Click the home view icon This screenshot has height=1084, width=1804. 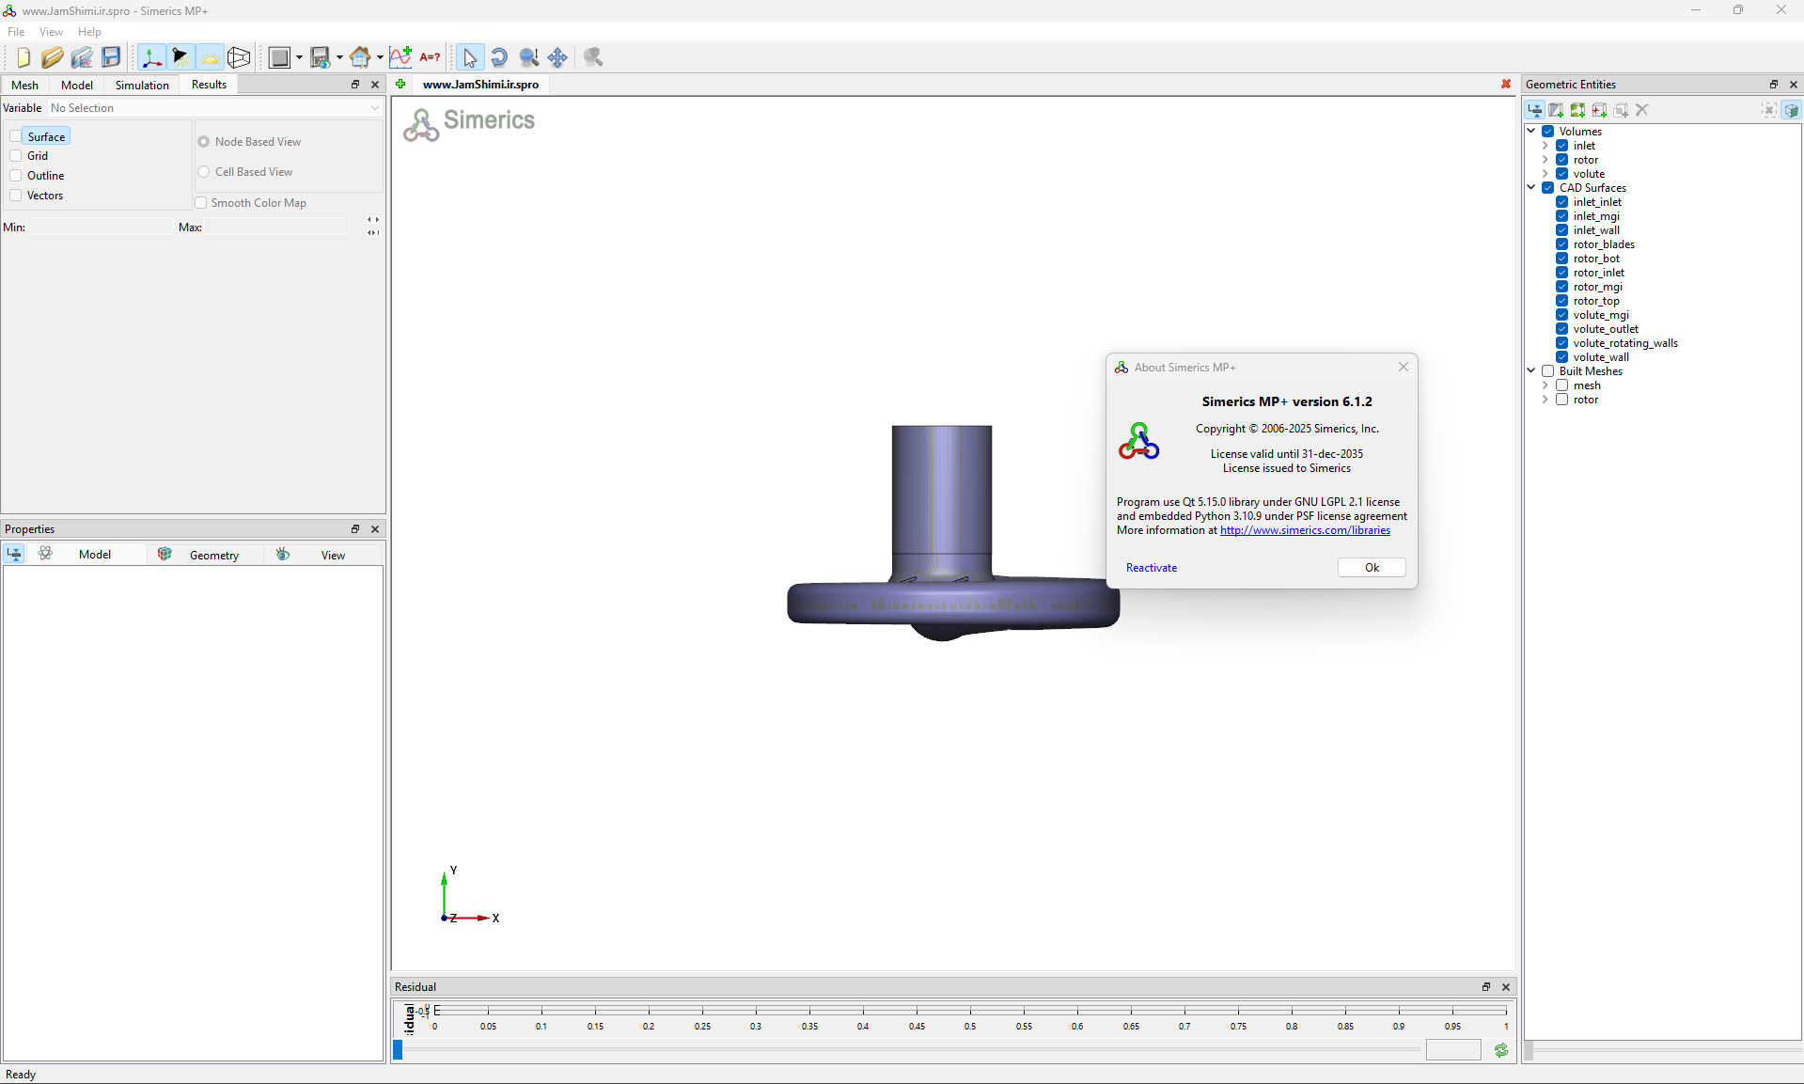point(360,57)
